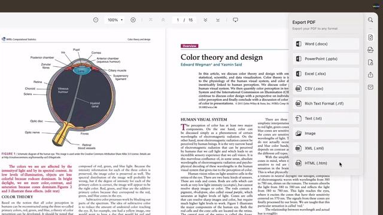Click the total page count 15
The height and width of the screenshot is (215, 383).
pos(190,20)
